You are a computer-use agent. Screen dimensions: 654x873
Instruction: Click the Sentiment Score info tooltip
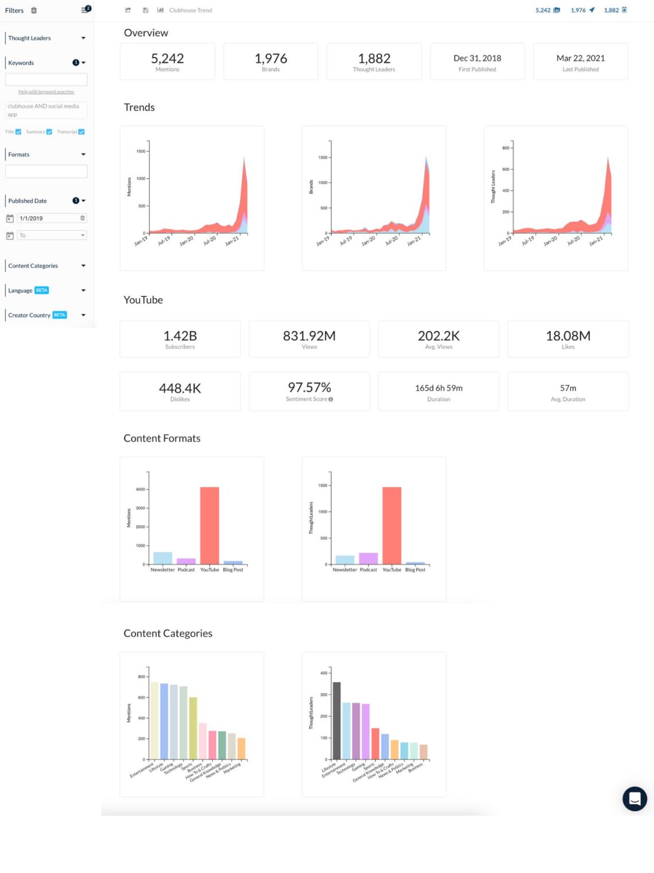(330, 399)
